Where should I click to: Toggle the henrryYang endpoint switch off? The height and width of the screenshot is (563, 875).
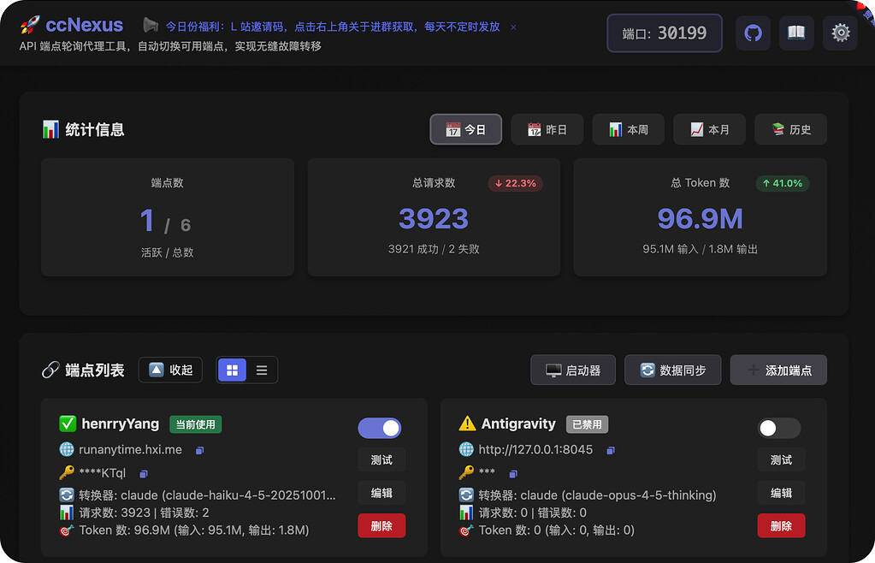pos(380,428)
